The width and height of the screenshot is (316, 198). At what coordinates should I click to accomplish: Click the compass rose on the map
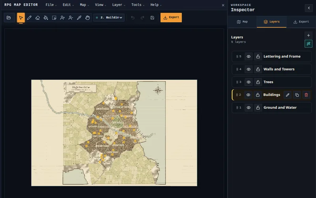pos(158,90)
